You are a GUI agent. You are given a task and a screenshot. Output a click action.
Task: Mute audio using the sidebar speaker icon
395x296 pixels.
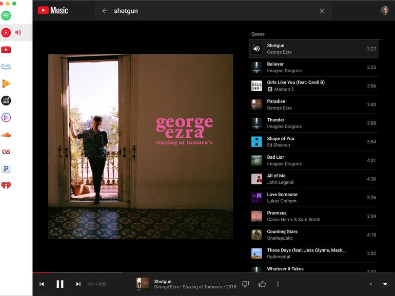18,32
